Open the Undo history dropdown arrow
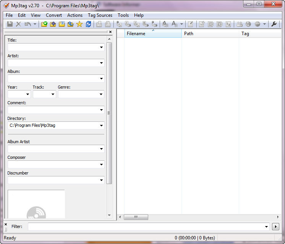Screen dimensions: 285x244 point(35,24)
